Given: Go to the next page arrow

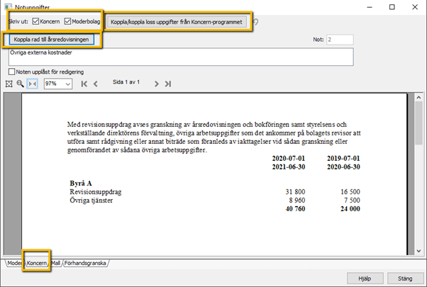Looking at the screenshot, I should [x=156, y=84].
